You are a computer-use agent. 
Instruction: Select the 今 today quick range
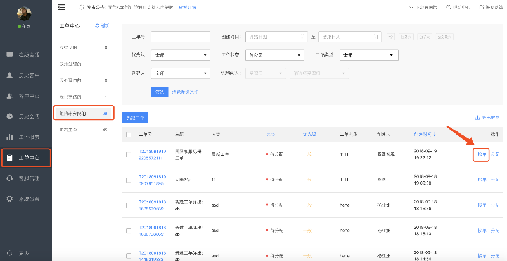(x=390, y=37)
